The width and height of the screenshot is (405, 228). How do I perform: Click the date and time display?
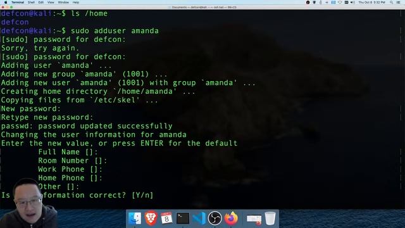click(x=371, y=3)
